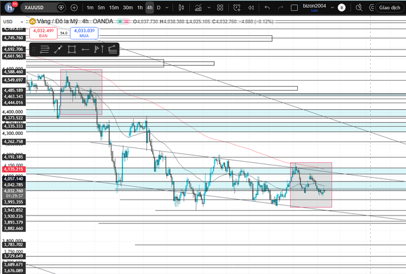The image size is (406, 274).
Task: Click the Vàng / Đô la Mỹ title
Action: tap(57, 21)
